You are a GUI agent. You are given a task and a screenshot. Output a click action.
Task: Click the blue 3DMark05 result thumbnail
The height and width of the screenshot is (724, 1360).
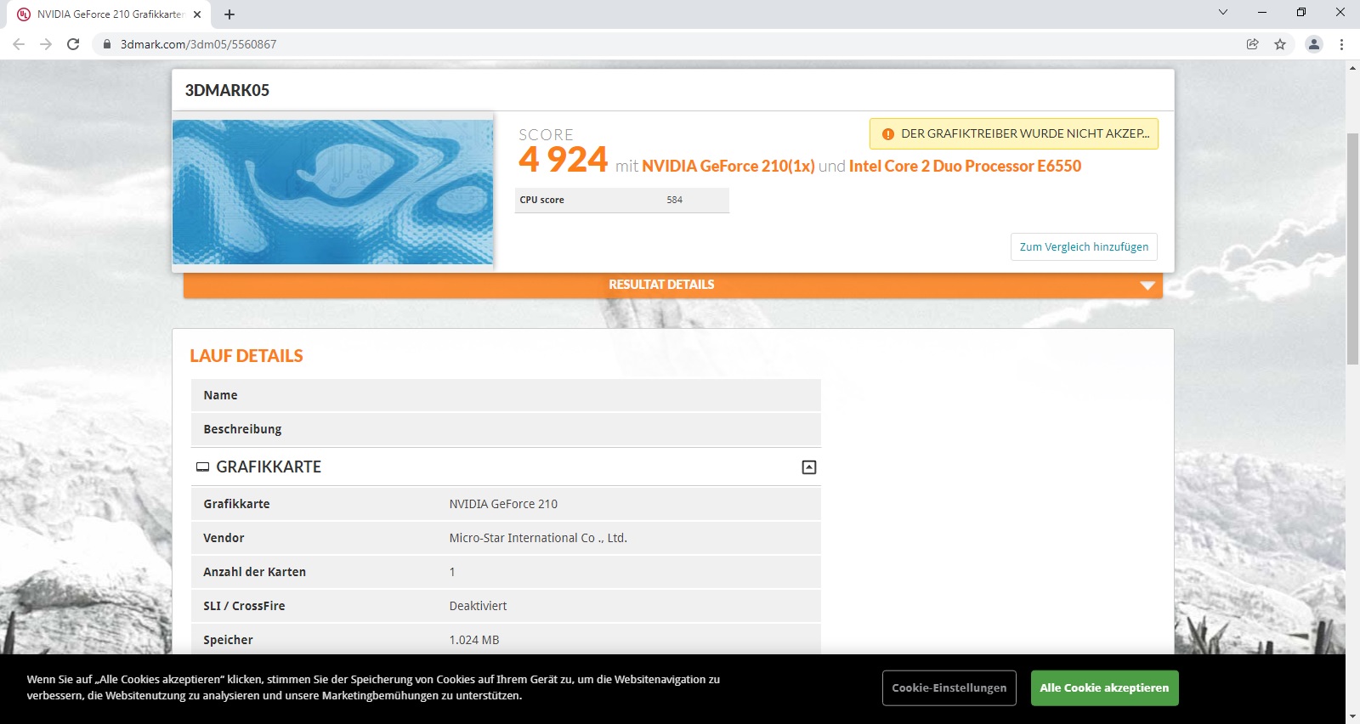tap(332, 192)
